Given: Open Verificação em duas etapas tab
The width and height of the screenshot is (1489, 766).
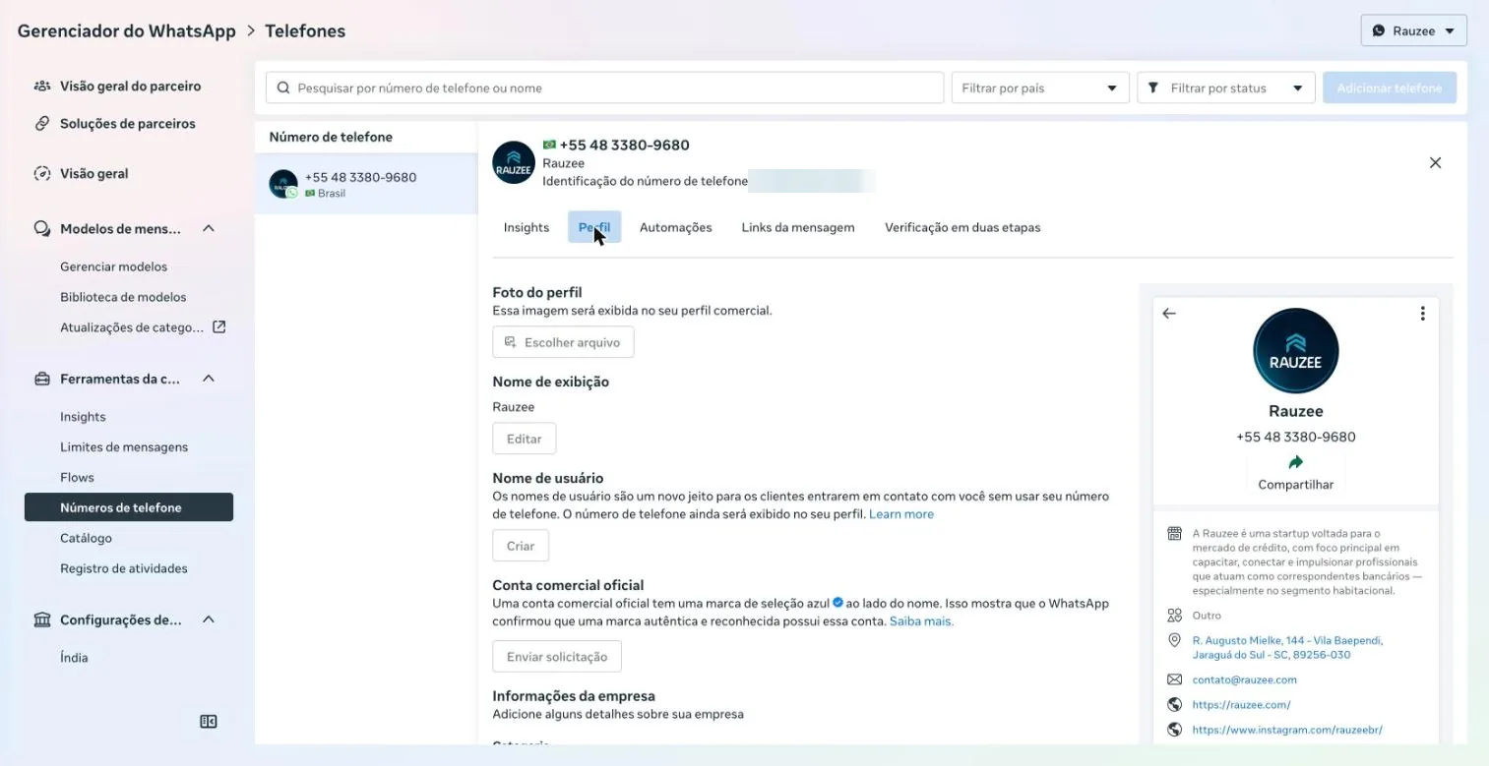Looking at the screenshot, I should pos(962,228).
